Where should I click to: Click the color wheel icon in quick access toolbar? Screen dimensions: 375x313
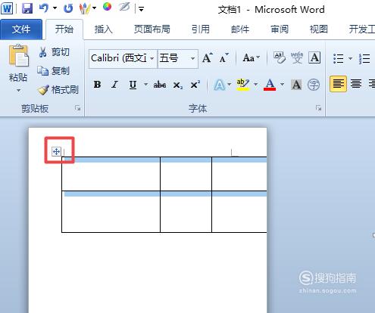[108, 7]
